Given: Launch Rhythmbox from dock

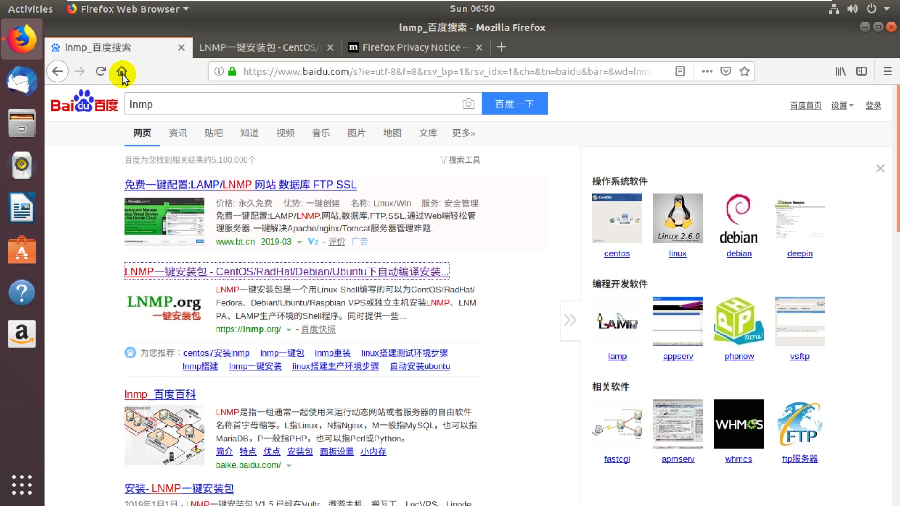Looking at the screenshot, I should (x=22, y=165).
